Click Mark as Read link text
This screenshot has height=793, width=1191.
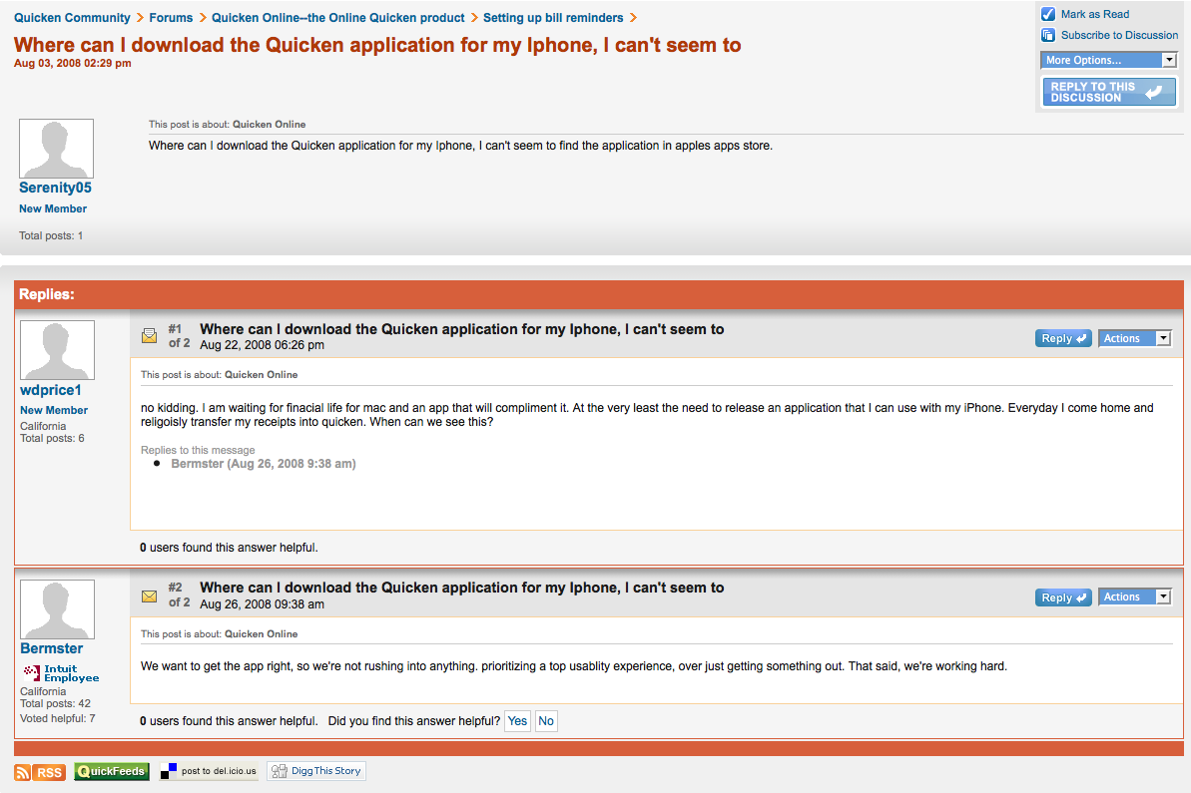pos(1094,14)
